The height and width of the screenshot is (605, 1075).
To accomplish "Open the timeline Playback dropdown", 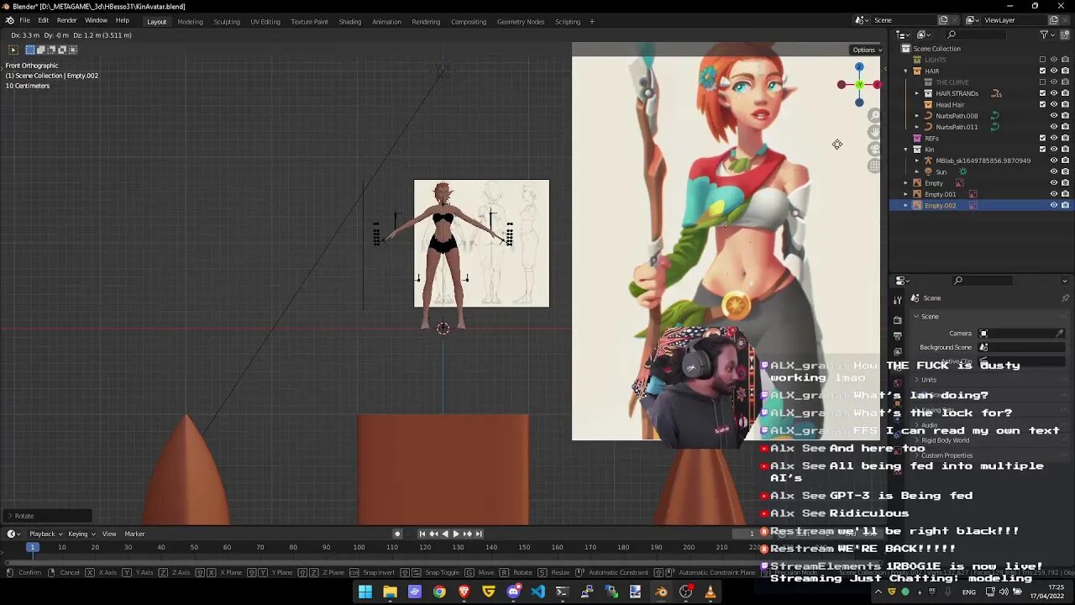I will (x=45, y=534).
